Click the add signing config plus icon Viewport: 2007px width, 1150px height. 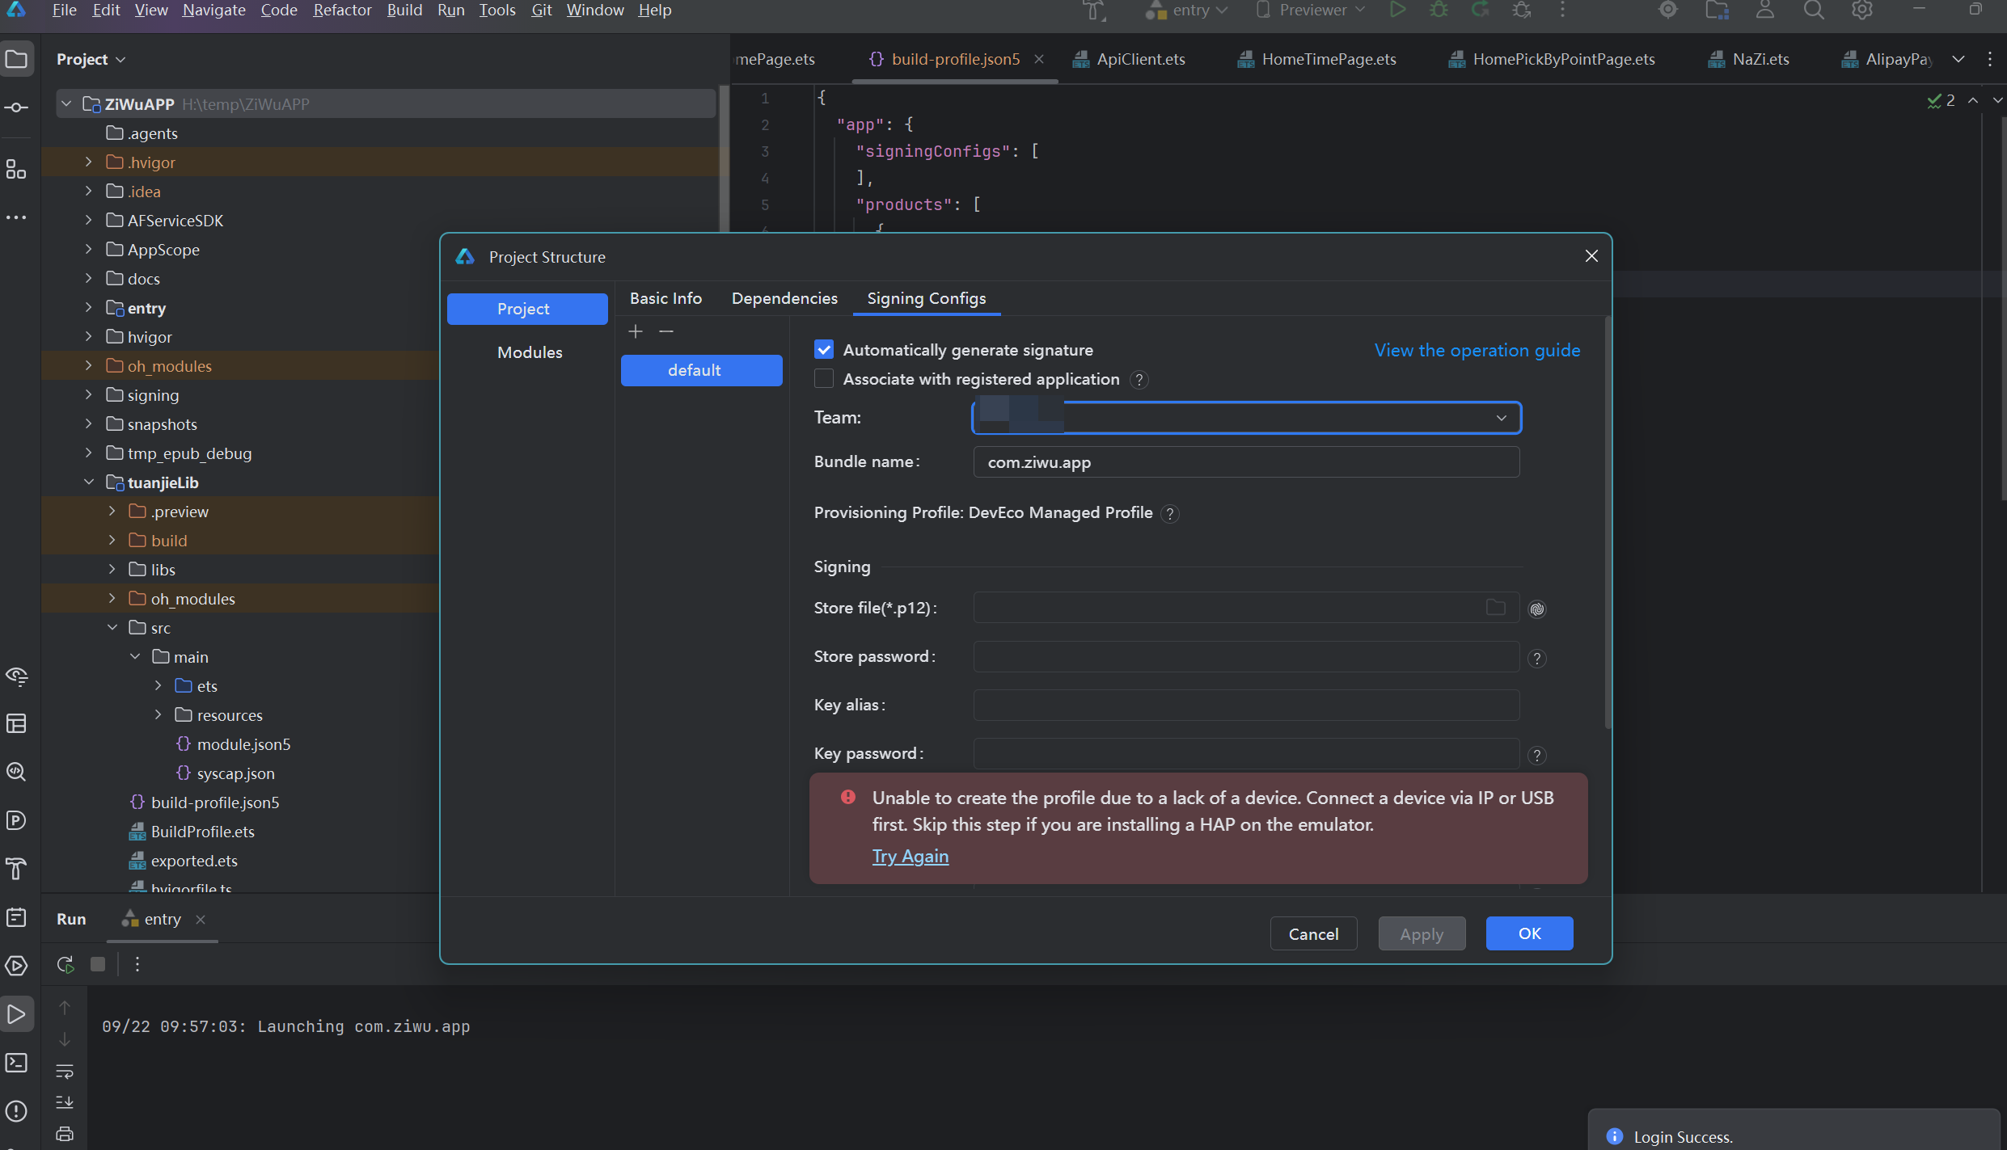(636, 331)
